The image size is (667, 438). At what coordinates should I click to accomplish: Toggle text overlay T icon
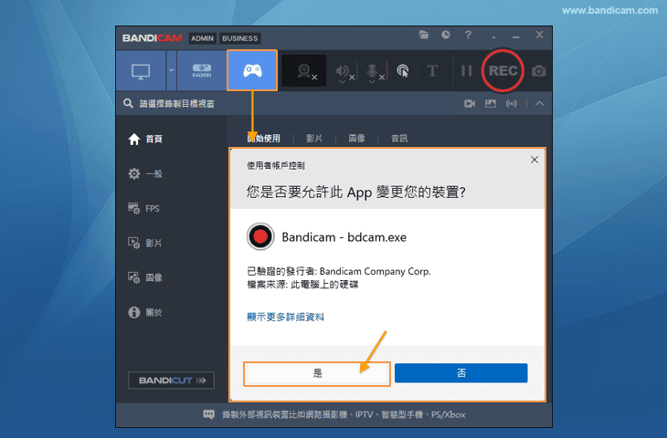[432, 71]
